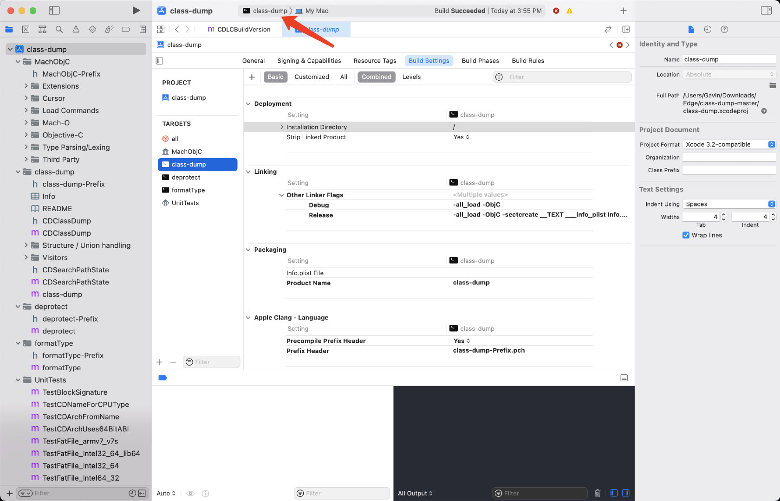Go back in editor history

(177, 29)
